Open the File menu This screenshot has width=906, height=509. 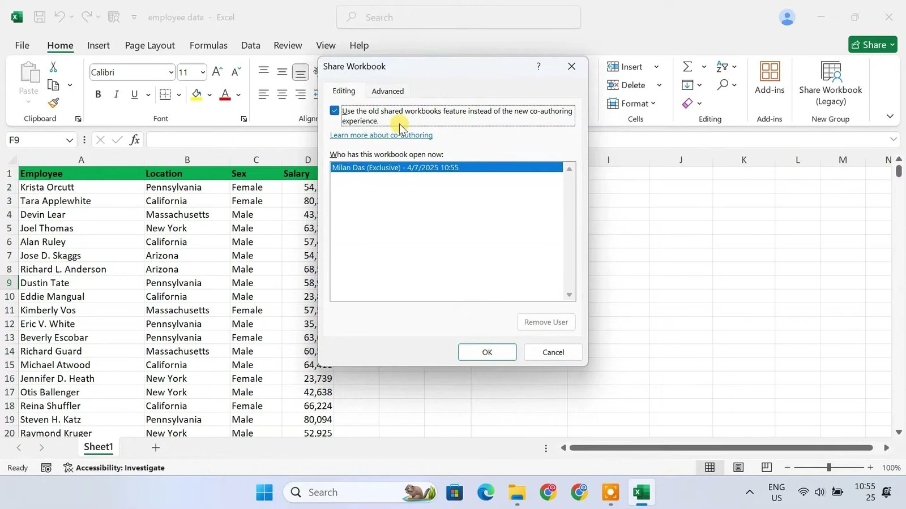tap(22, 45)
